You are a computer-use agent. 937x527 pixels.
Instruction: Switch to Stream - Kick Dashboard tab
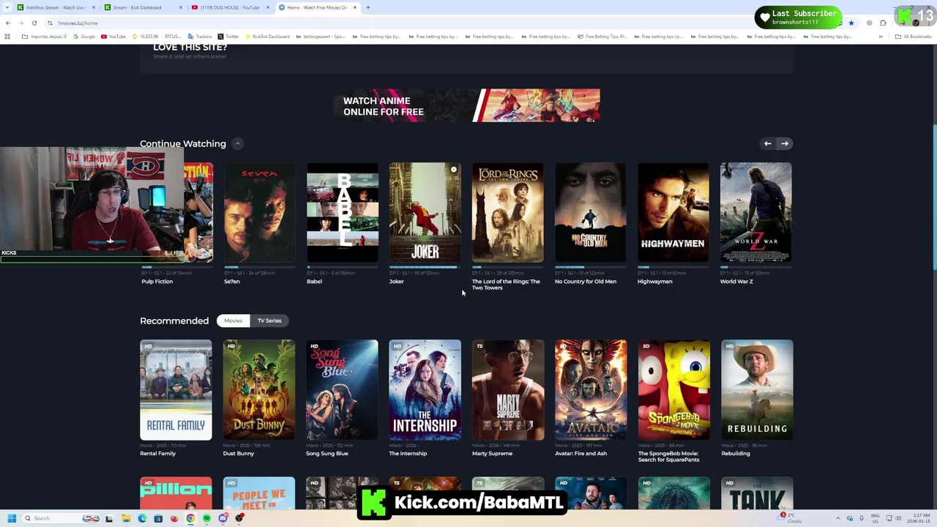[142, 7]
